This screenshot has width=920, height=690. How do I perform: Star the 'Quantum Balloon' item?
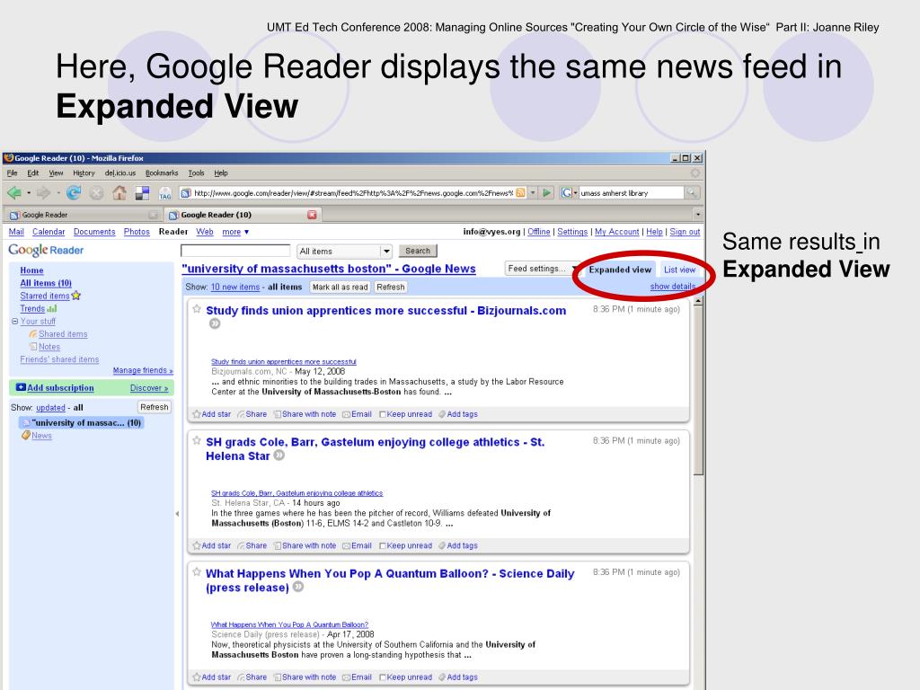[x=197, y=572]
